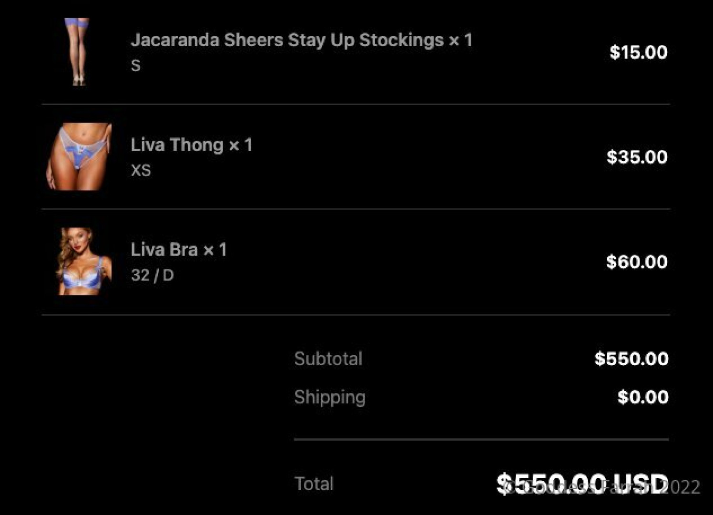
Task: Select the $550.00 subtotal amount
Action: coord(631,359)
